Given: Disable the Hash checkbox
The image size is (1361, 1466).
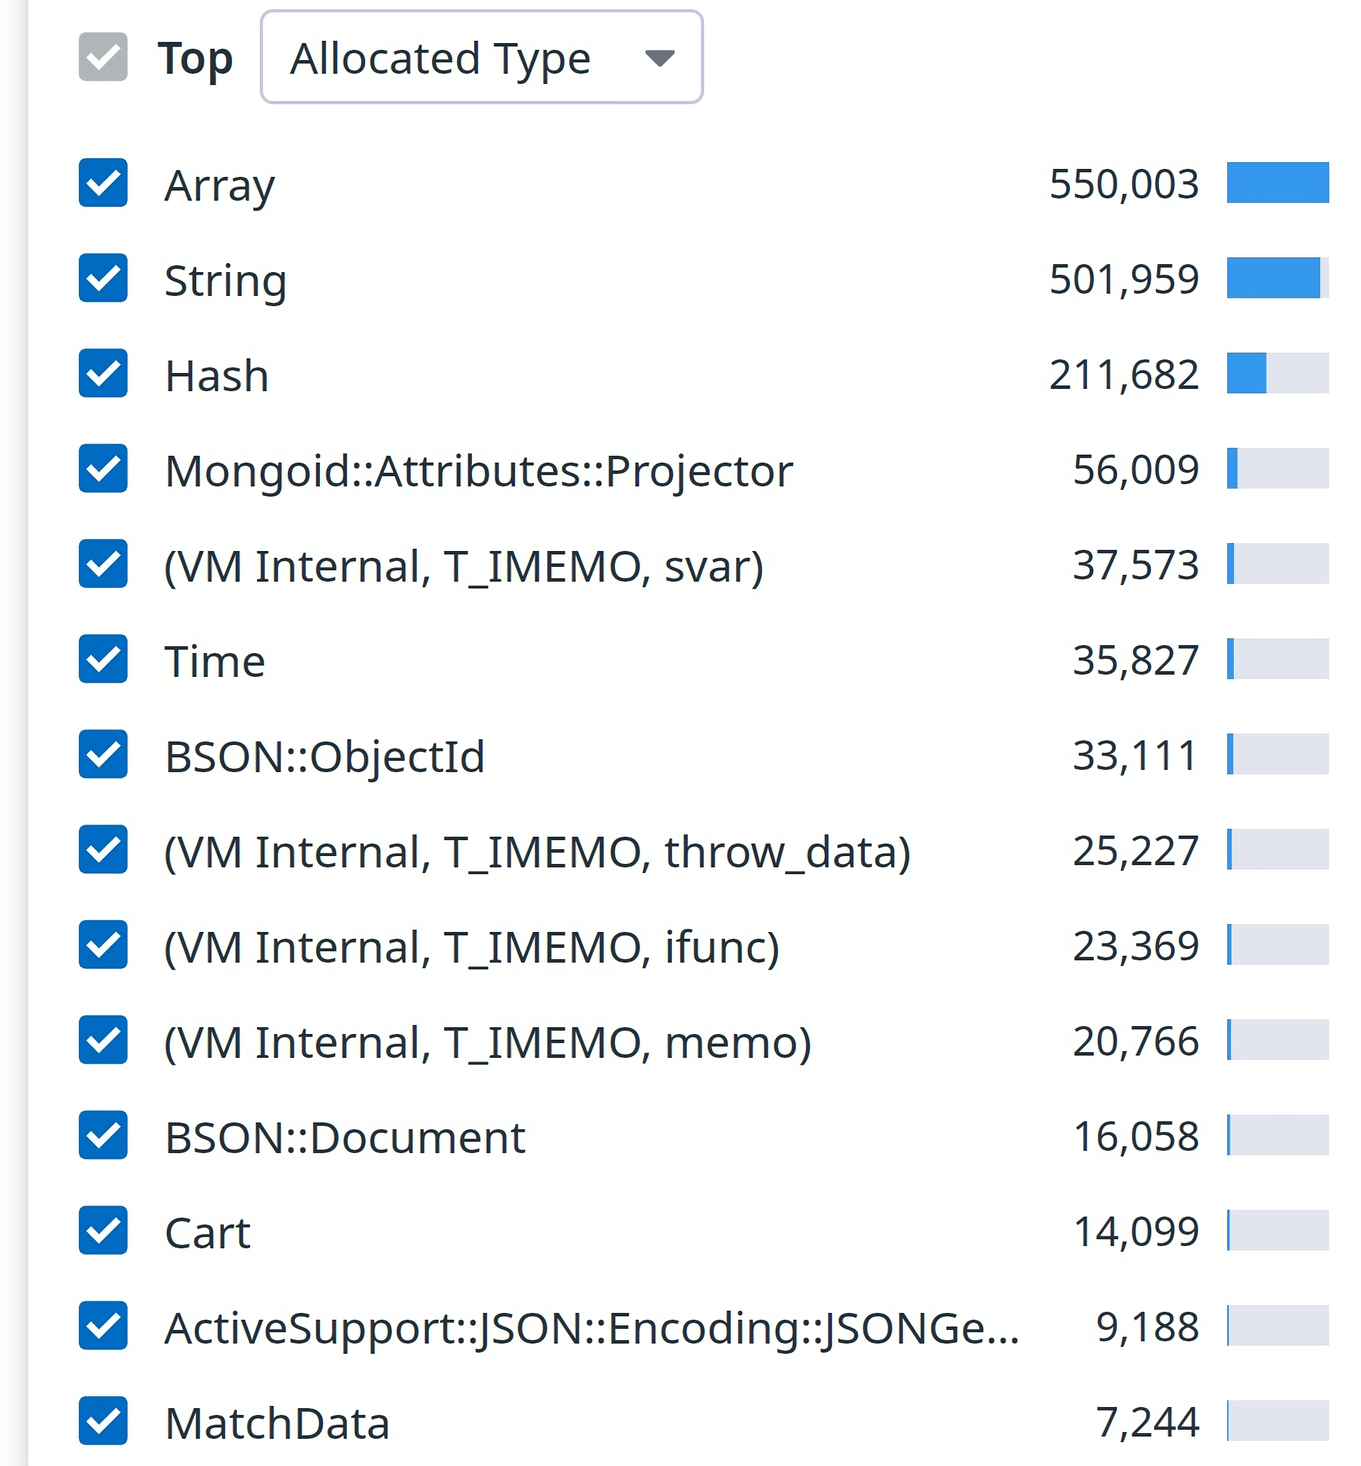Looking at the screenshot, I should (103, 375).
